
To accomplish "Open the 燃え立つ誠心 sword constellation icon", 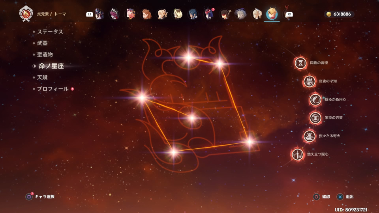I will 298,154.
